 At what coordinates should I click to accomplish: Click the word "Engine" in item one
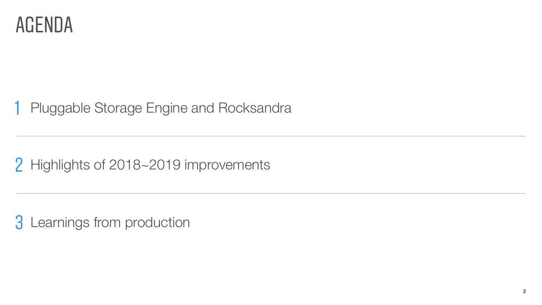point(166,108)
